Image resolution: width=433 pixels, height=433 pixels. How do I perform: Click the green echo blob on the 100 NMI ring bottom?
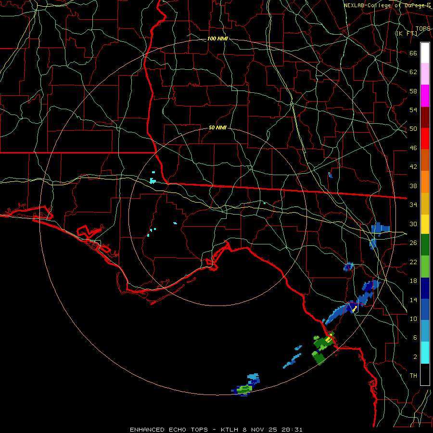(x=244, y=389)
